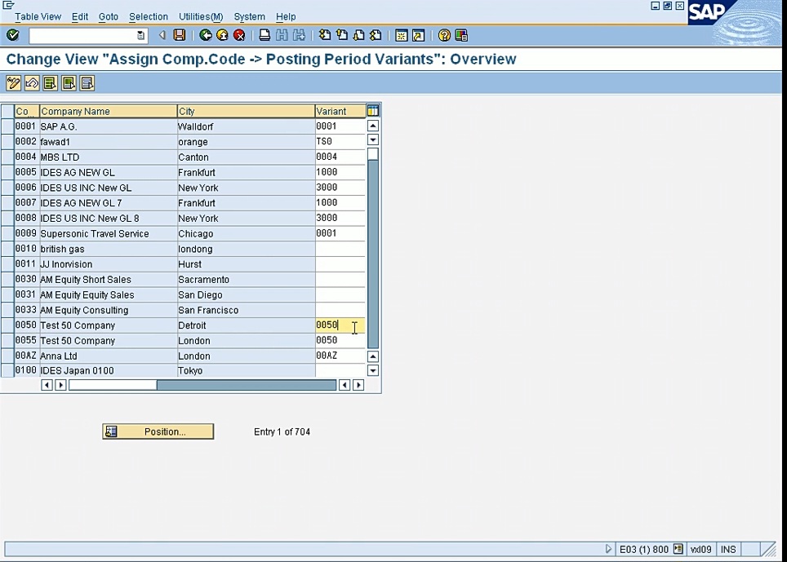The height and width of the screenshot is (562, 787).
Task: Click scroll-up arrow beside Anna Ltd row
Action: pos(373,356)
